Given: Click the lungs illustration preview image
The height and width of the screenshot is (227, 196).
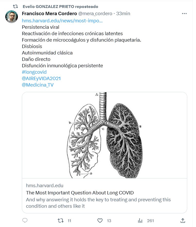Looking at the screenshot, I should pos(104,135).
